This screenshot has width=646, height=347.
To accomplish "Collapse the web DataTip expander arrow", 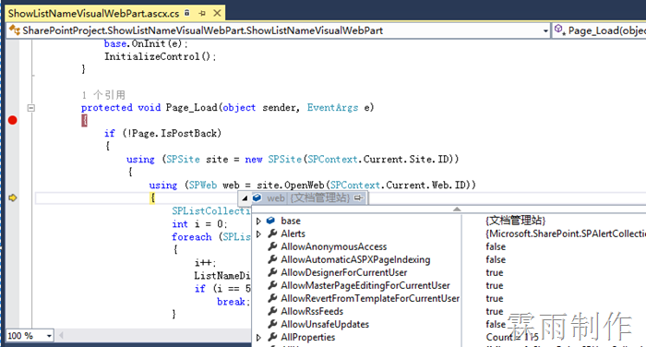I will [x=245, y=198].
